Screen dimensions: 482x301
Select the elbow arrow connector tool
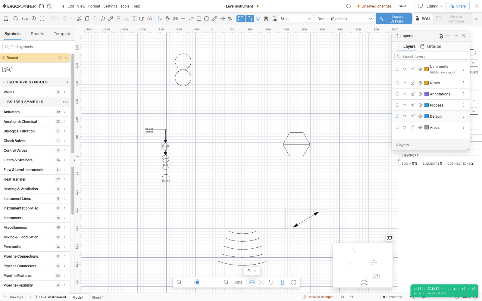(191, 19)
